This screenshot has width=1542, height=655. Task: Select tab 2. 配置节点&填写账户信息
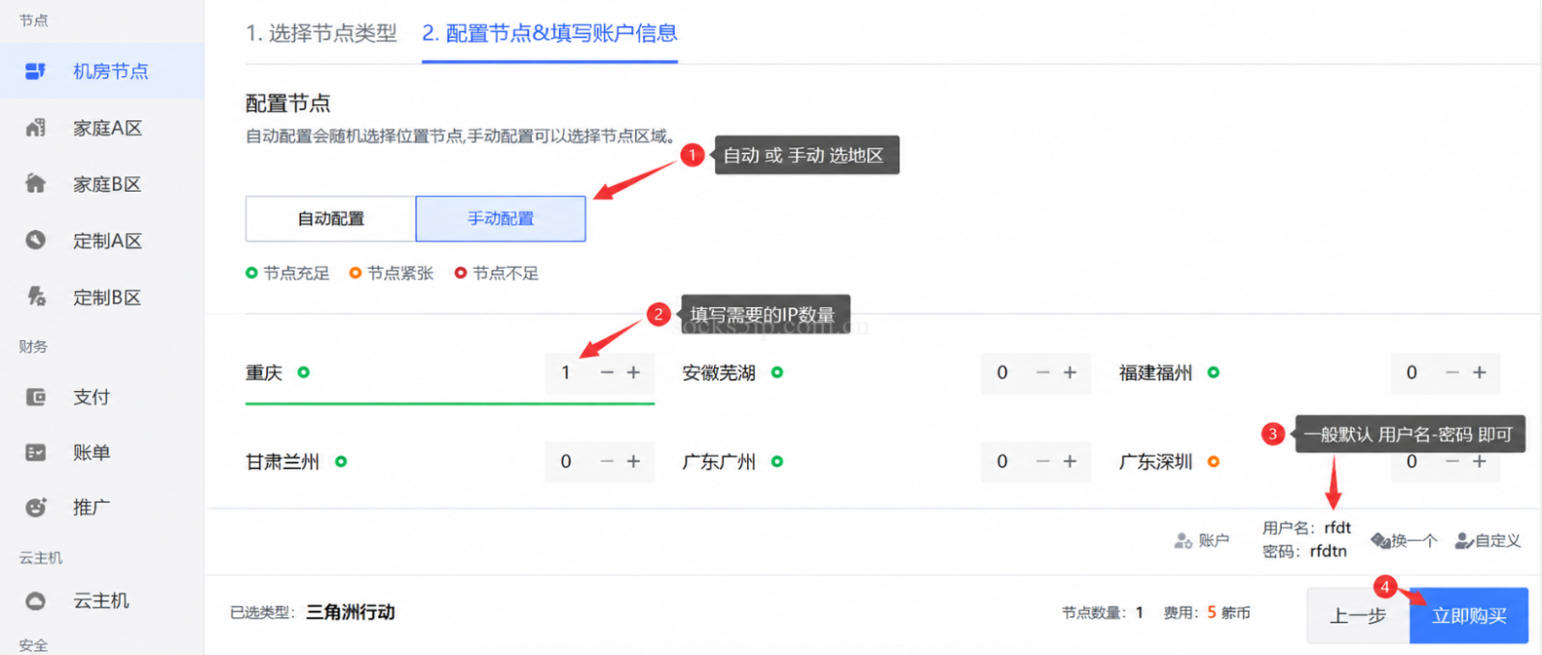tap(549, 34)
